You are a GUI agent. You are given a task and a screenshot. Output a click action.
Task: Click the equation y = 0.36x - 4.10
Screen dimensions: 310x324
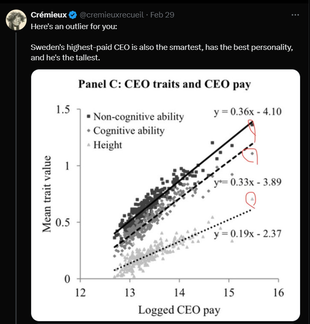(248, 112)
